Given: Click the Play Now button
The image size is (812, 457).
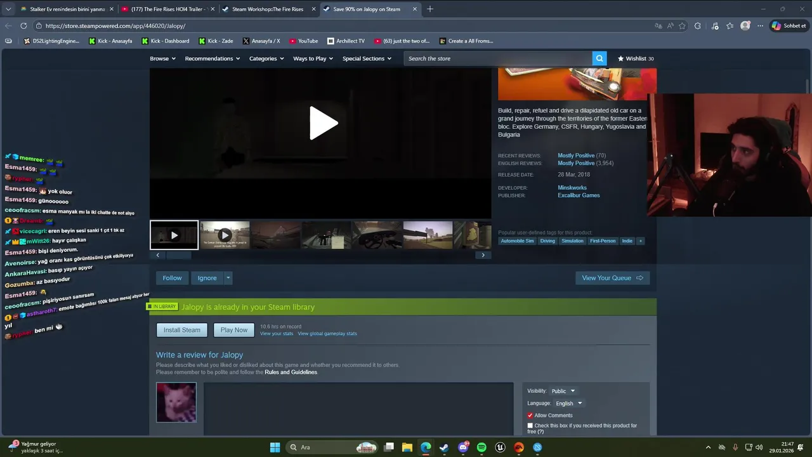Looking at the screenshot, I should point(234,330).
